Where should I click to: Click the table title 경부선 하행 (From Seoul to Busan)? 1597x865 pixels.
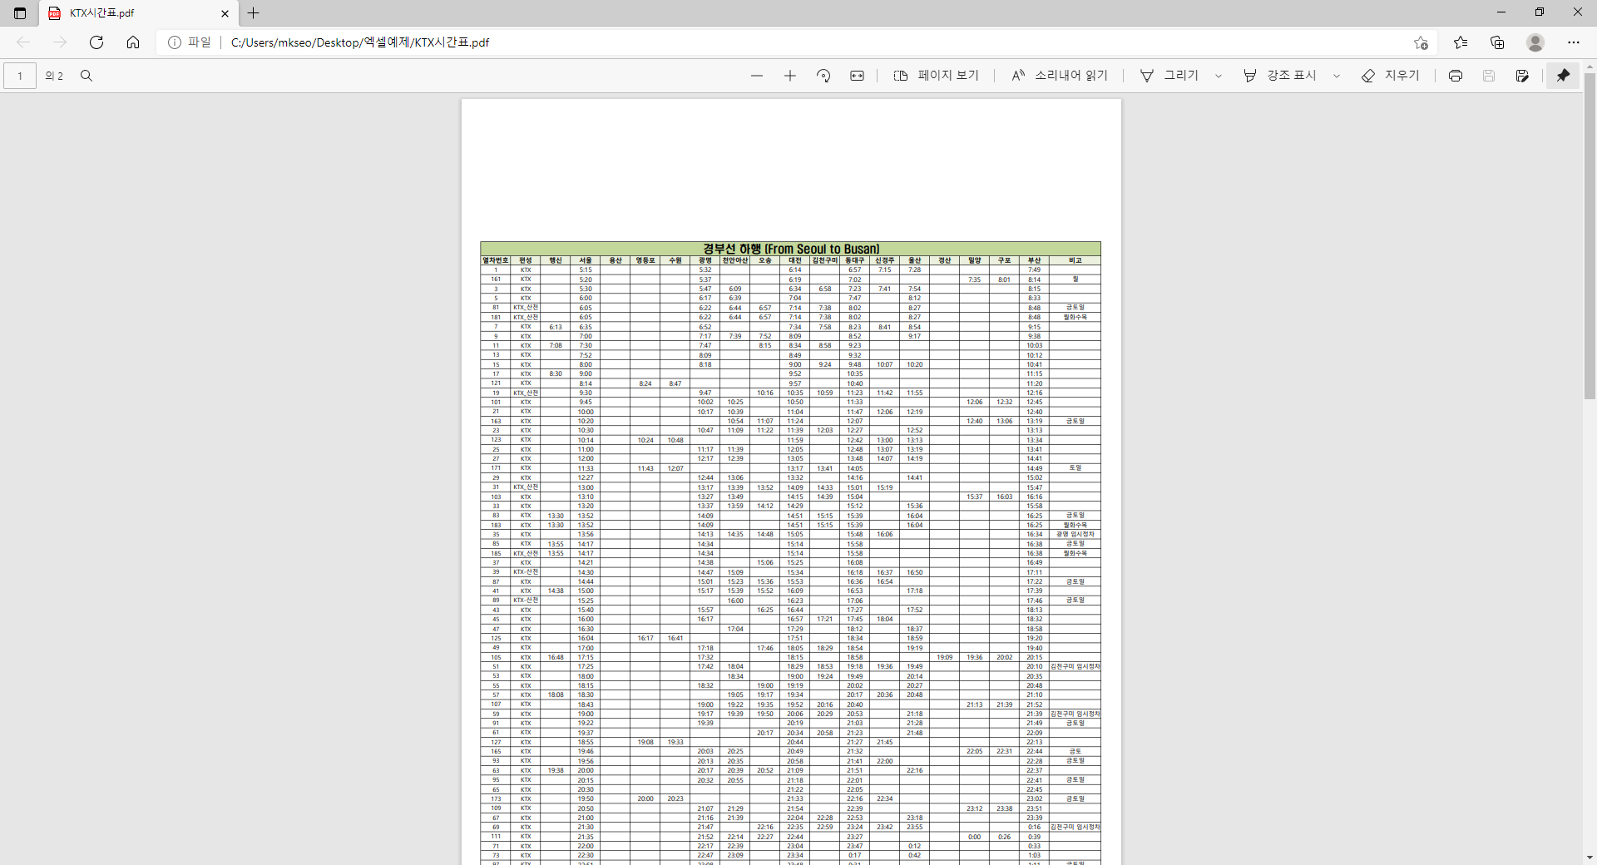pyautogui.click(x=791, y=249)
